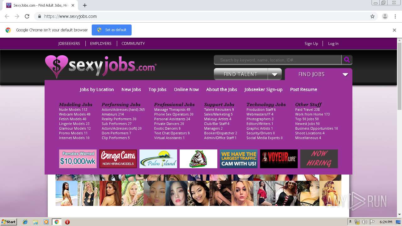Screen dimensions: 402x226
Task: Open Talent Recruiters 9 link
Action: tap(219, 110)
